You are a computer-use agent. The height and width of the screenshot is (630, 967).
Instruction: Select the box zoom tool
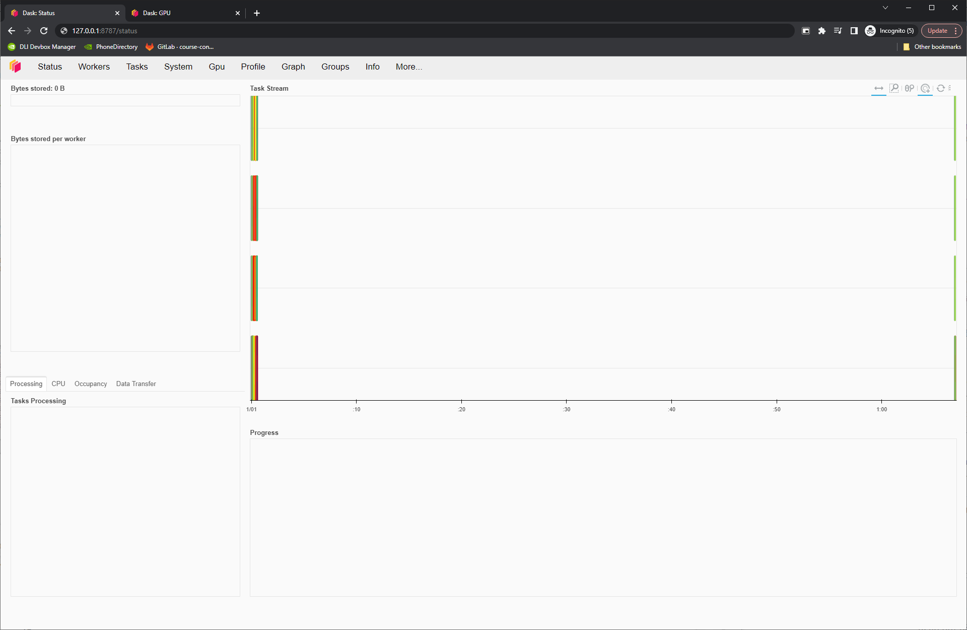click(894, 88)
